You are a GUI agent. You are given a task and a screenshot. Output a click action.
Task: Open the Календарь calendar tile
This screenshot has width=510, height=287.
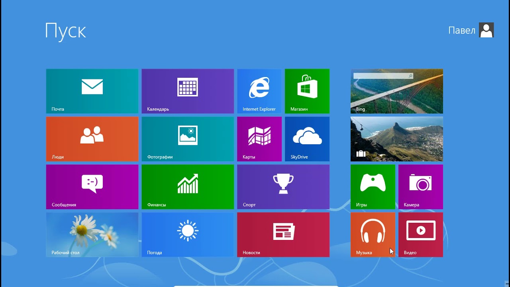[x=188, y=91]
